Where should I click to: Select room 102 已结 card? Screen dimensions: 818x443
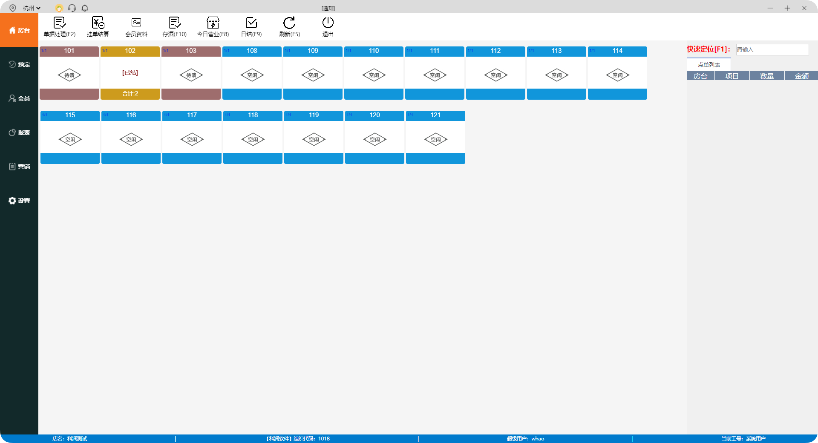[130, 73]
